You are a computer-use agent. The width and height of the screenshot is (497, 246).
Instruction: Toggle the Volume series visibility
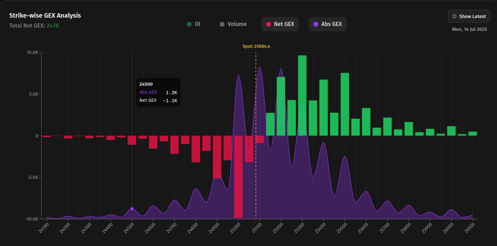pyautogui.click(x=233, y=24)
